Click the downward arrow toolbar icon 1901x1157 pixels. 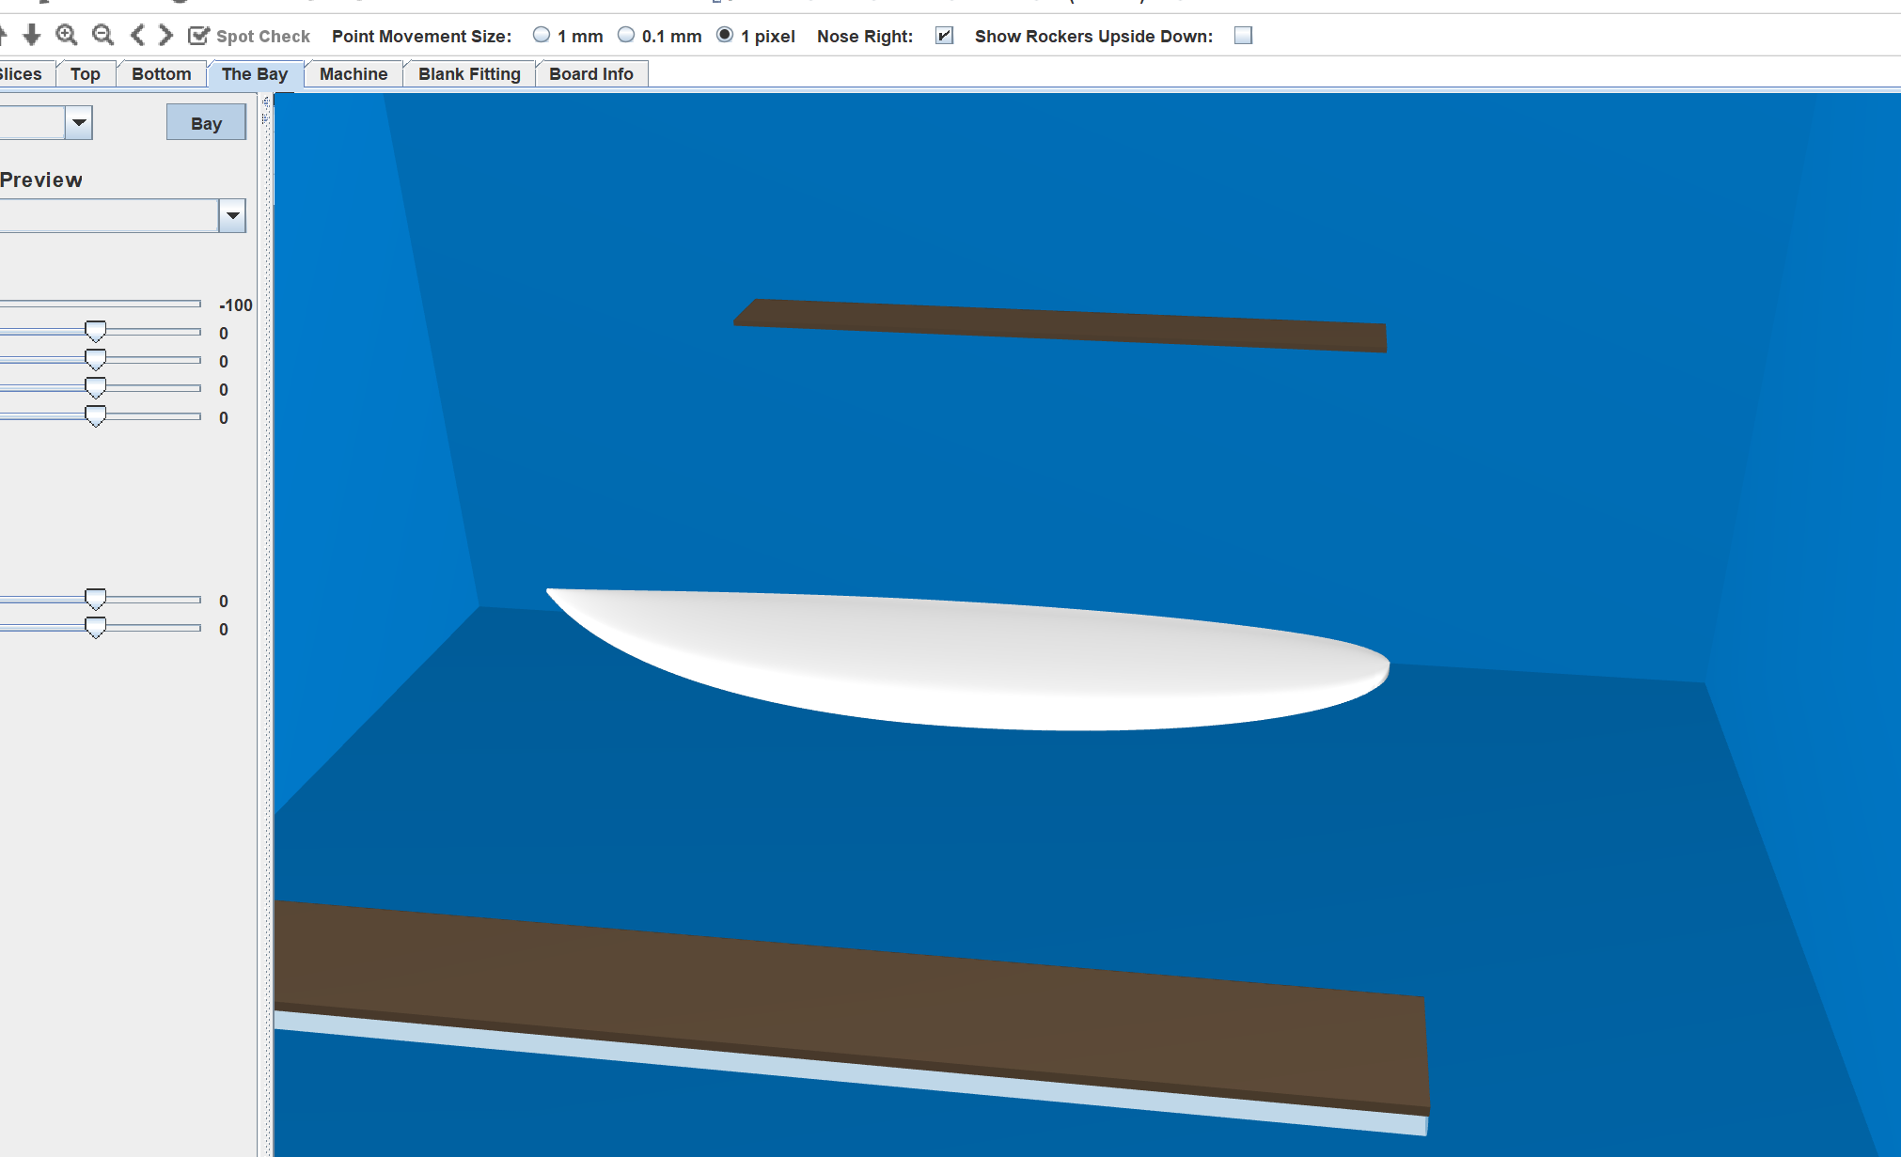32,35
